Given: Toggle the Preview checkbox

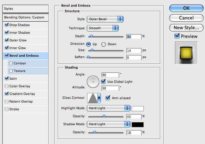Looking at the screenshot, I should (177, 36).
